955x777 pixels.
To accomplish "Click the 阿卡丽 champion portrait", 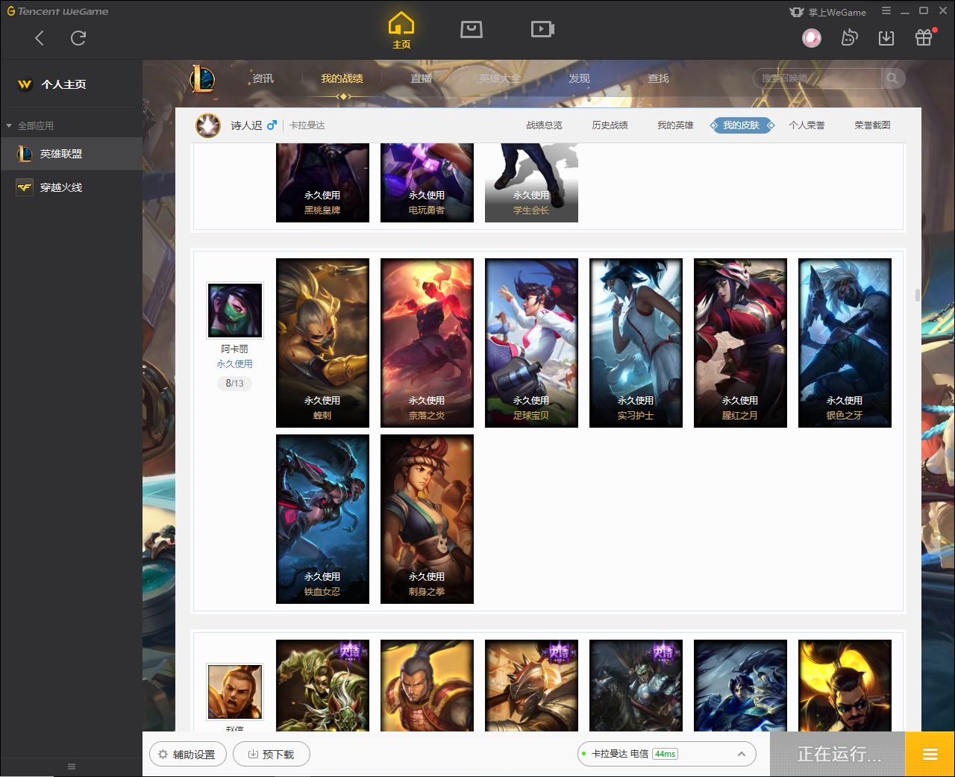I will coord(235,311).
